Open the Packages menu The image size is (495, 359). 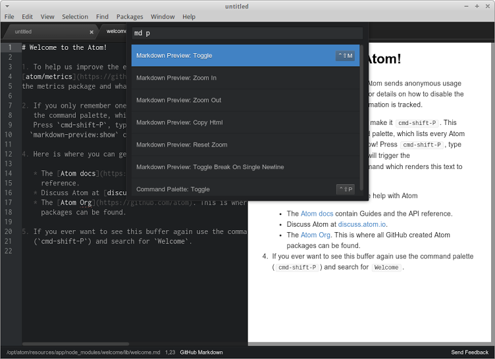click(x=130, y=16)
